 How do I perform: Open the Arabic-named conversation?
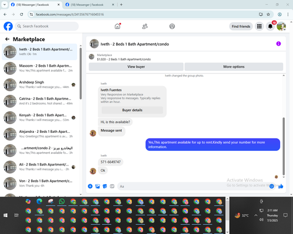(x=39, y=150)
